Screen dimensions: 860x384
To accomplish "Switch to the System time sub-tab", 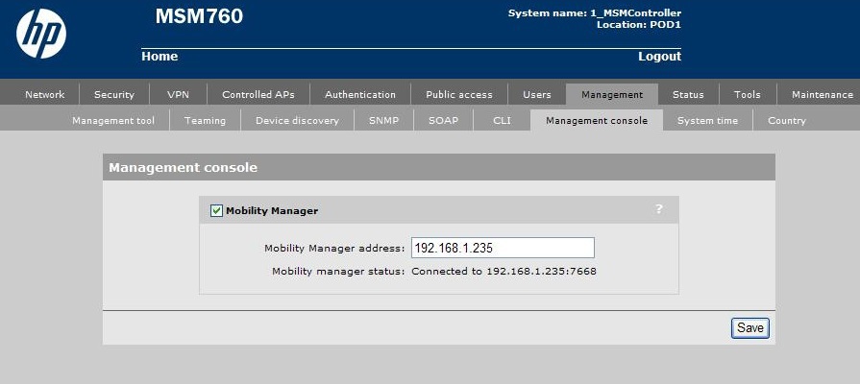I will (x=707, y=121).
